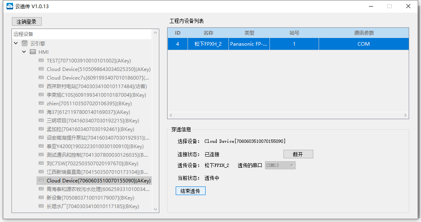
Task: Click the device icon beside 新设备
Action: tap(41, 198)
